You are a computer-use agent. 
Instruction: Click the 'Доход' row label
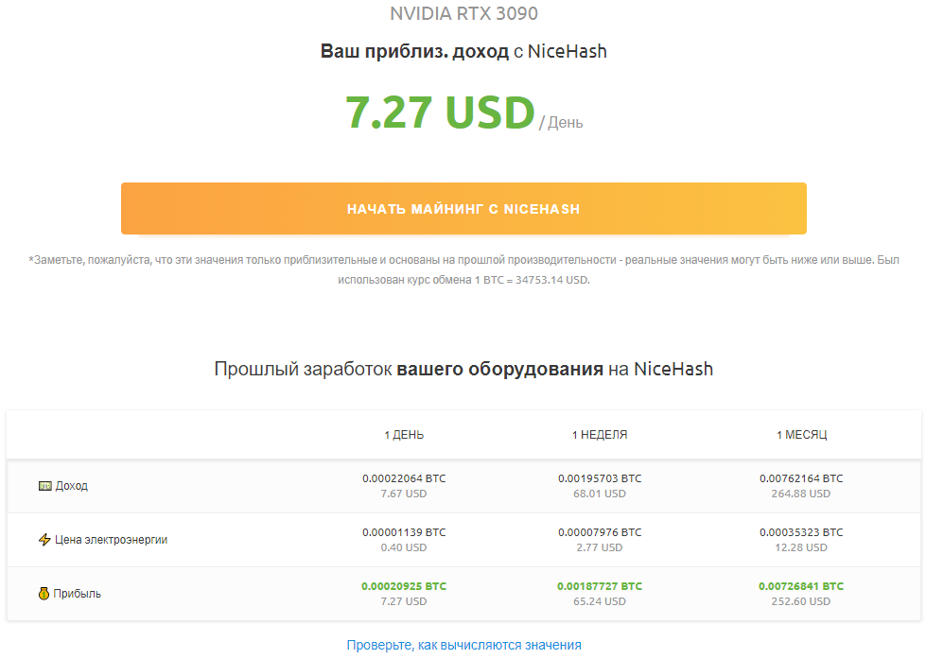point(72,486)
